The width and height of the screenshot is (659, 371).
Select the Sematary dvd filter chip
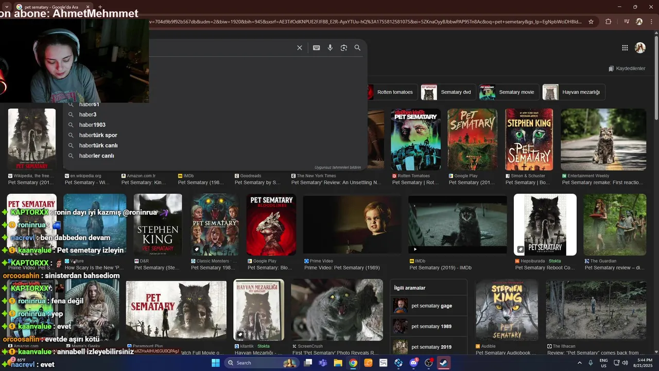coord(448,92)
